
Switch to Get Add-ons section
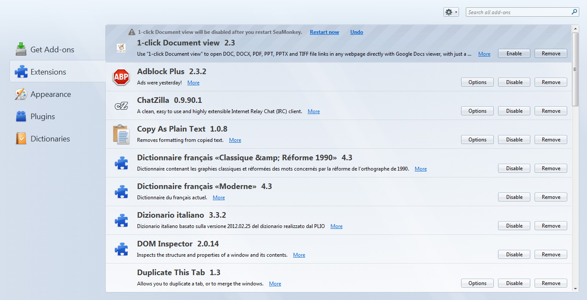(x=58, y=49)
